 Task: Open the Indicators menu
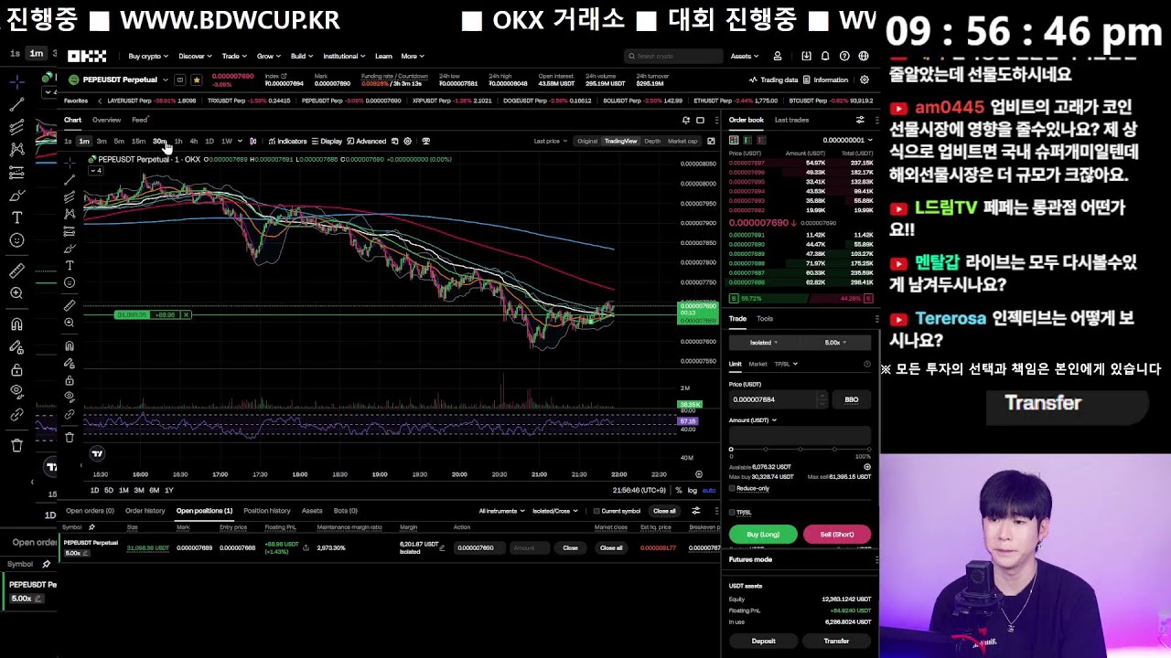(287, 141)
